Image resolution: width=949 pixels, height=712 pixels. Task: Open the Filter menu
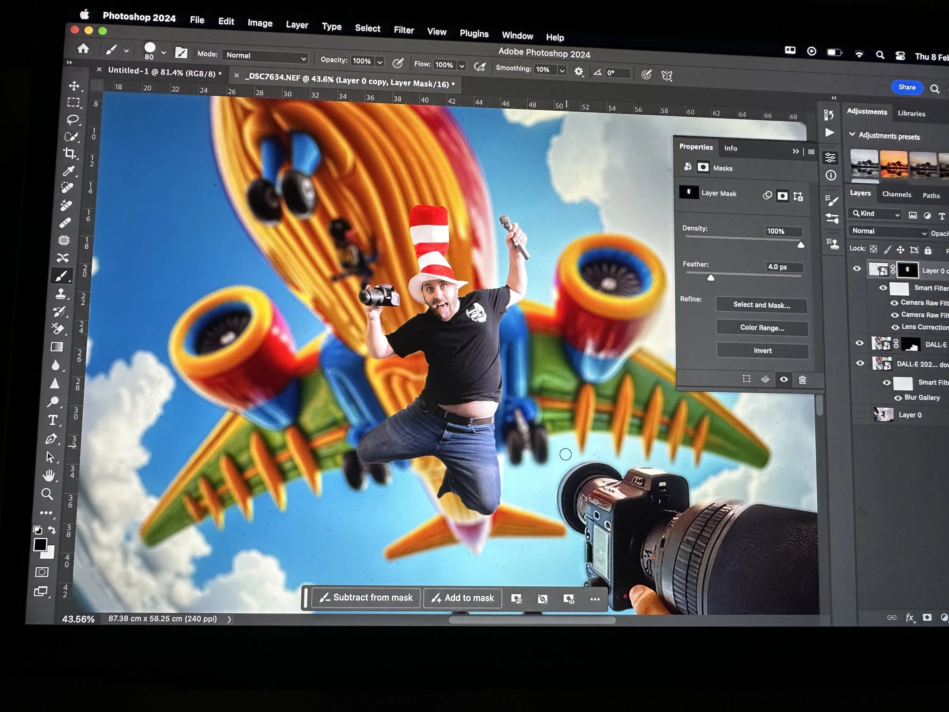(x=404, y=30)
